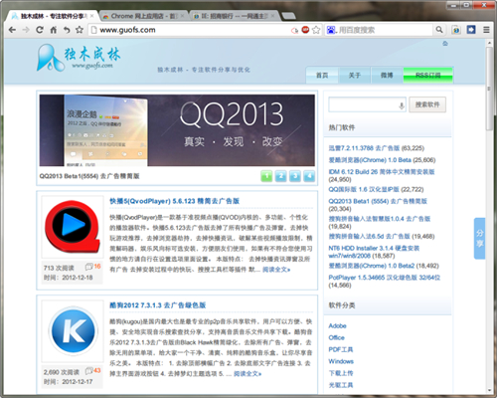
Task: Click the comment bubble count 43
Action: (x=92, y=370)
